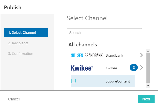Click the All channels heading

pos(83,45)
